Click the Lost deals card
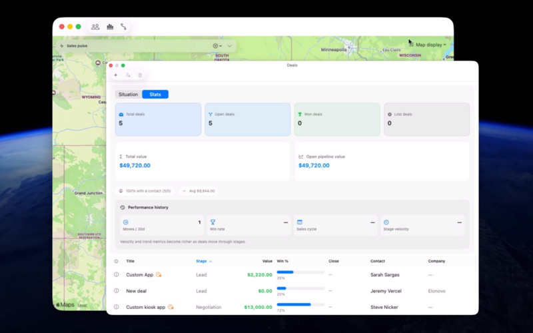This screenshot has height=333, width=533. click(426, 120)
